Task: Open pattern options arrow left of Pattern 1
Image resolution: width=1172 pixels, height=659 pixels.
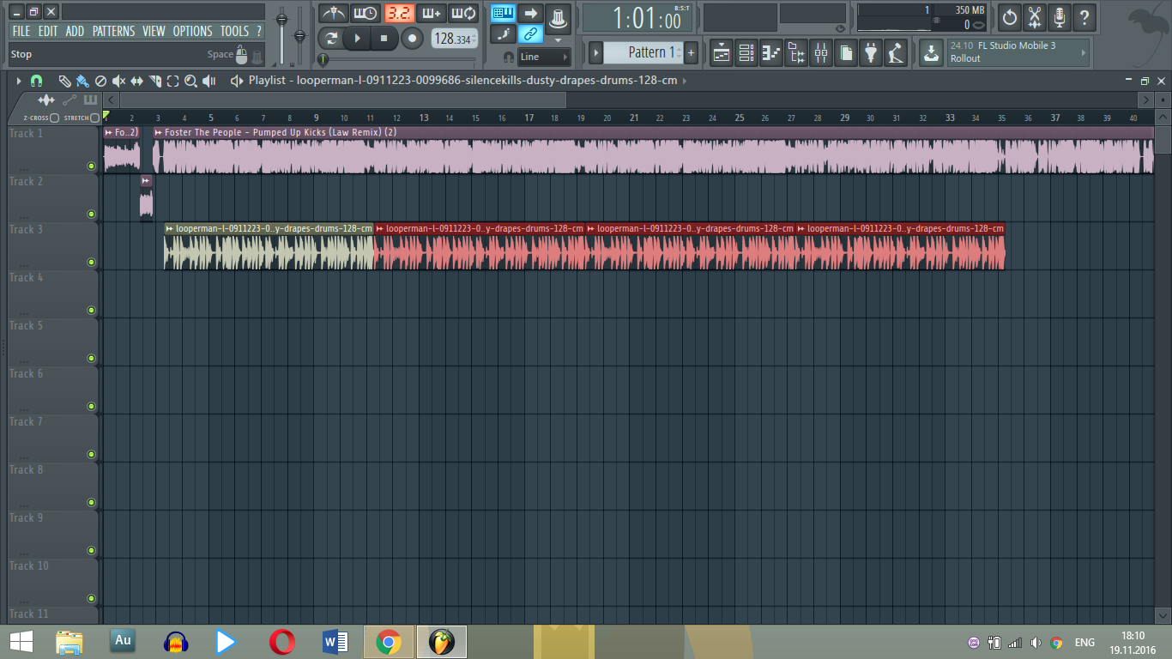Action: pos(596,52)
